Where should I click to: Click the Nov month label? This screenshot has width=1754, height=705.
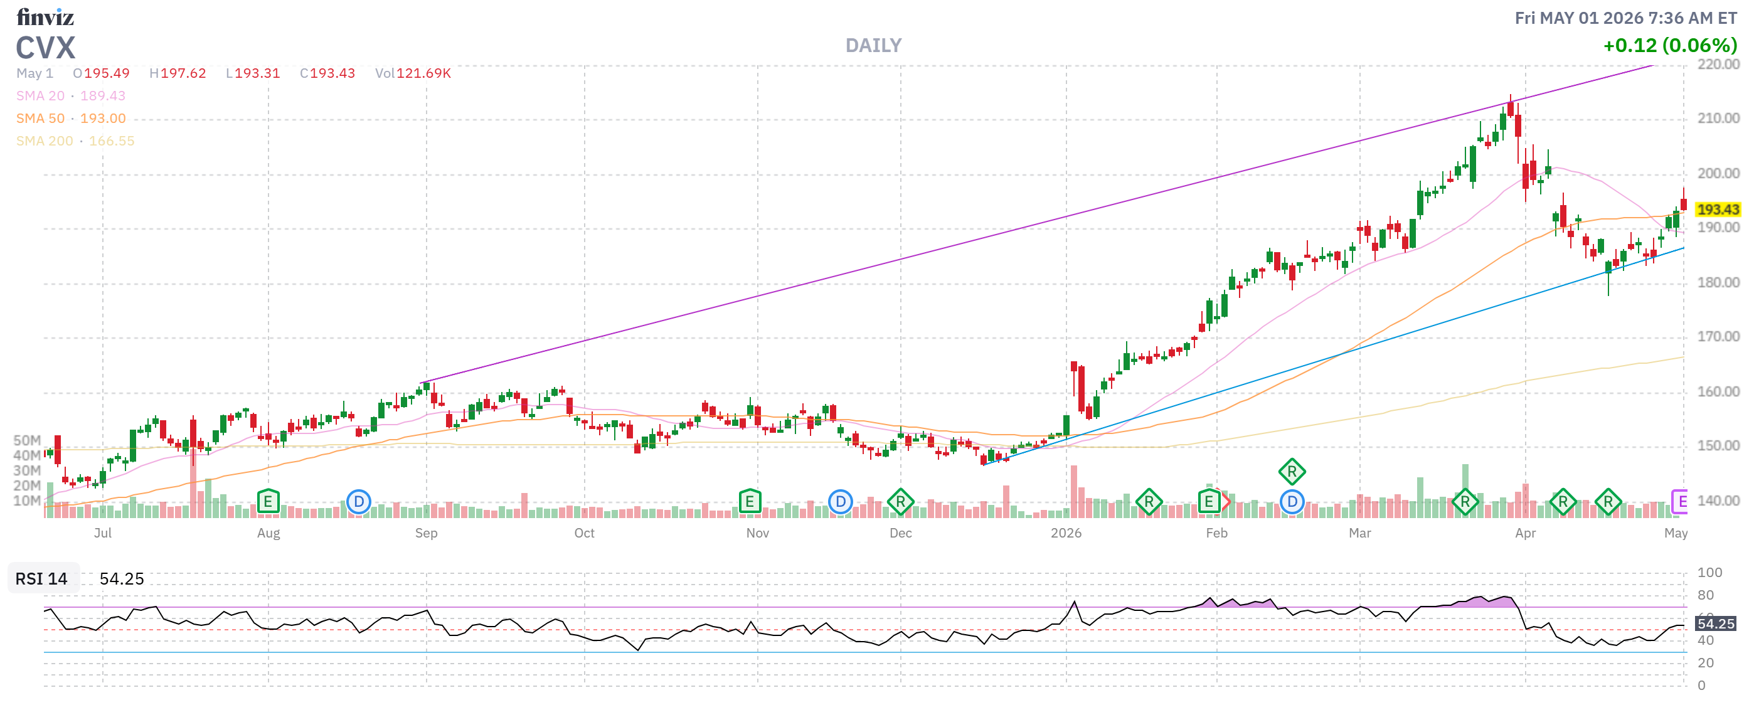pos(757,533)
